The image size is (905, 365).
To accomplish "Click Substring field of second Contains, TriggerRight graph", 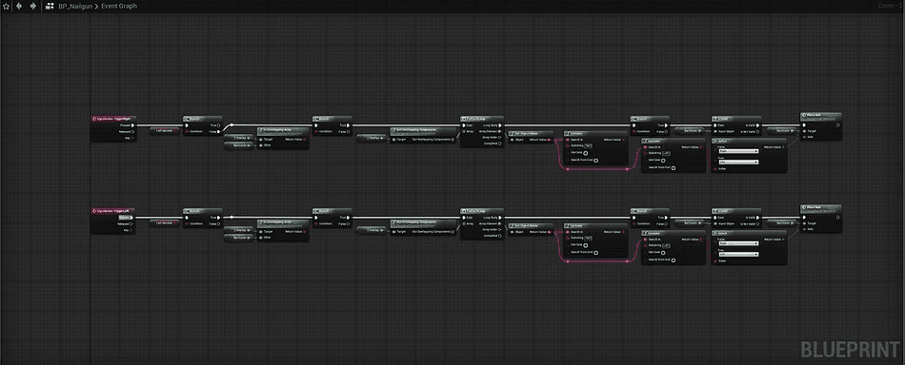I will pyautogui.click(x=666, y=153).
